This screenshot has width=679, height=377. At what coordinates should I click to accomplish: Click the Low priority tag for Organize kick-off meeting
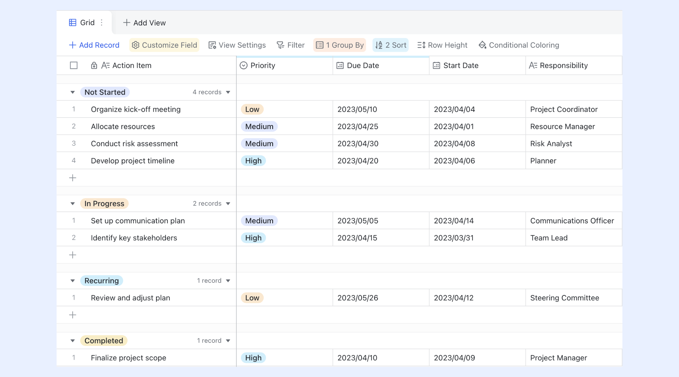(x=252, y=109)
